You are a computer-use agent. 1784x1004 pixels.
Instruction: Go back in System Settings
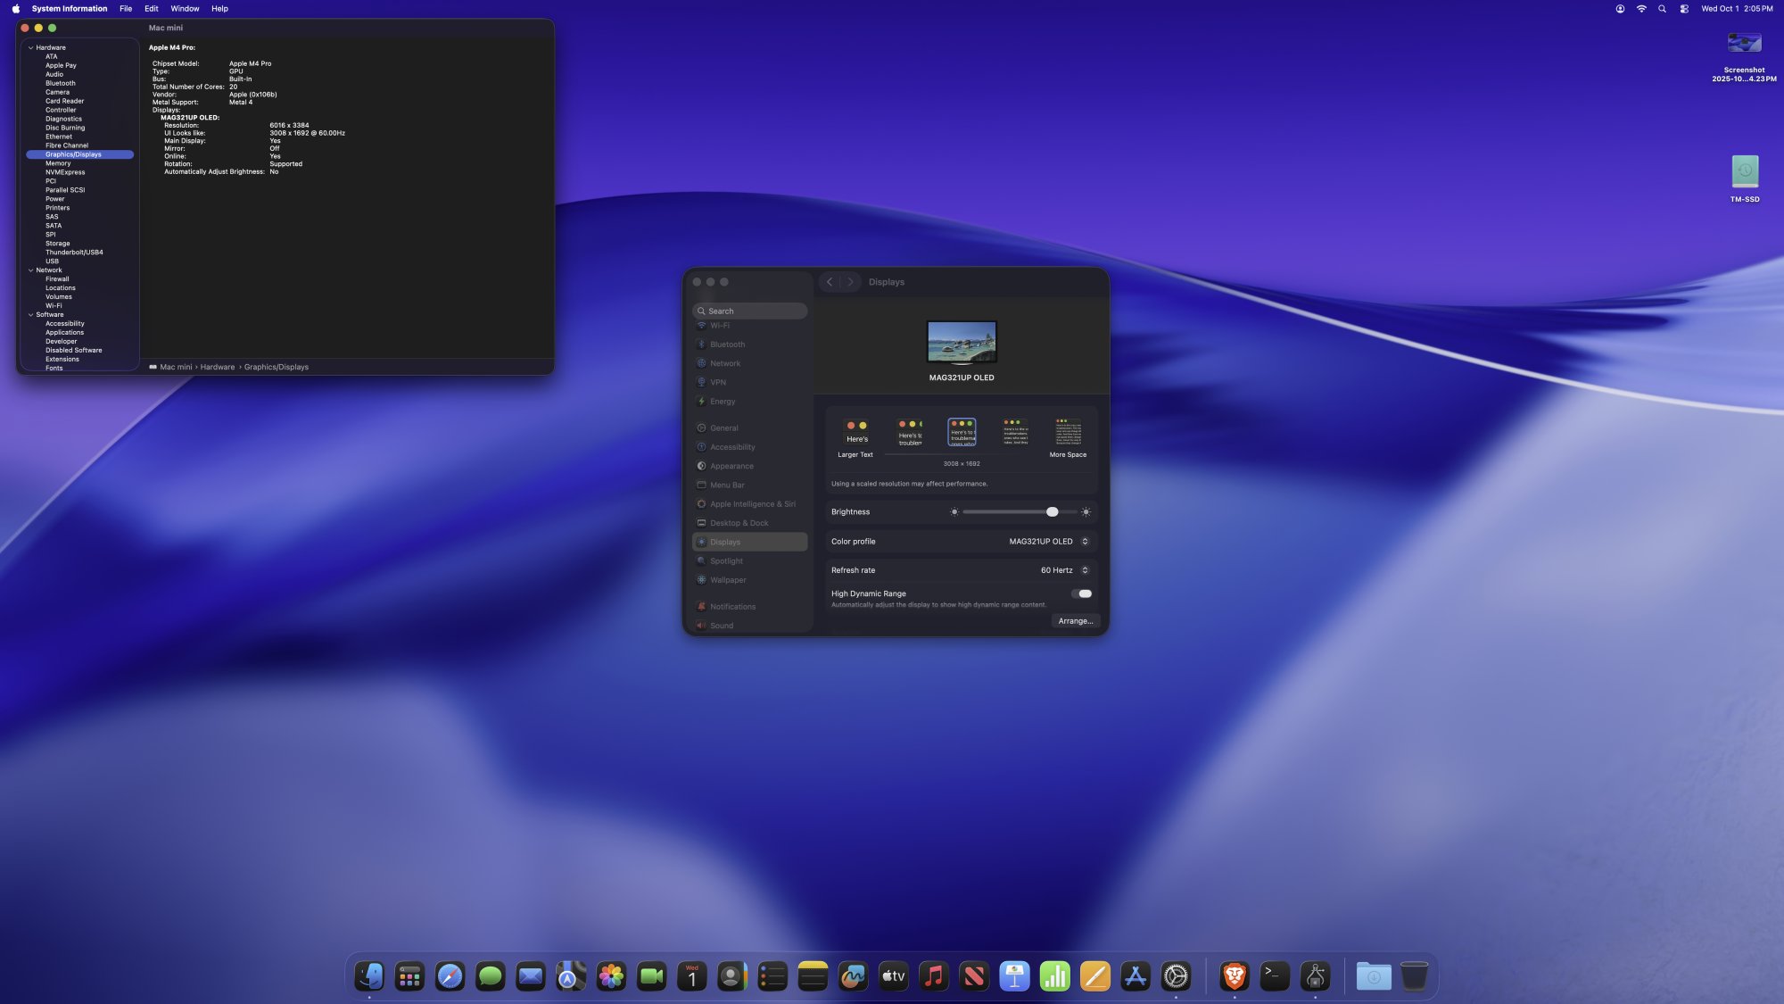[830, 282]
